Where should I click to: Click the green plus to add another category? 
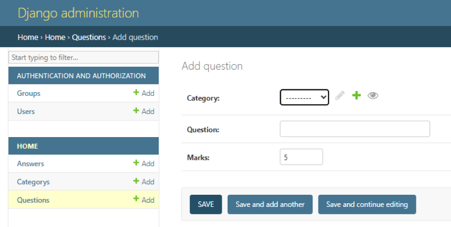(x=357, y=95)
